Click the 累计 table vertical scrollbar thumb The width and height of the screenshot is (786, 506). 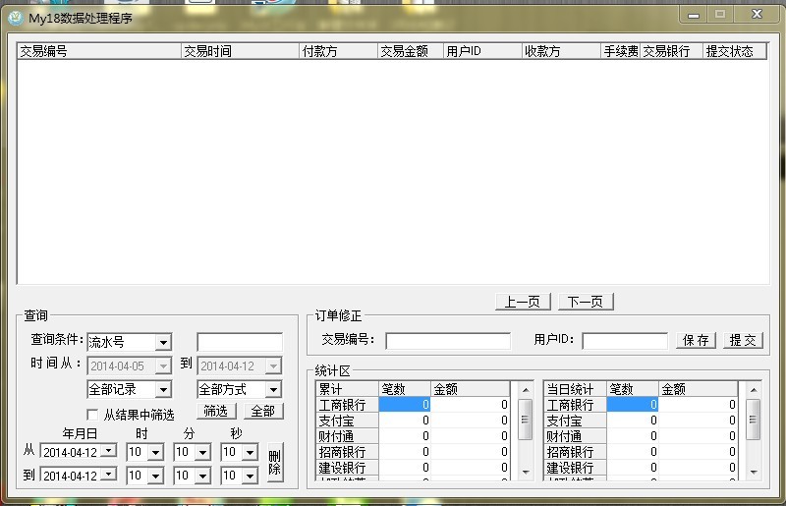pos(525,420)
